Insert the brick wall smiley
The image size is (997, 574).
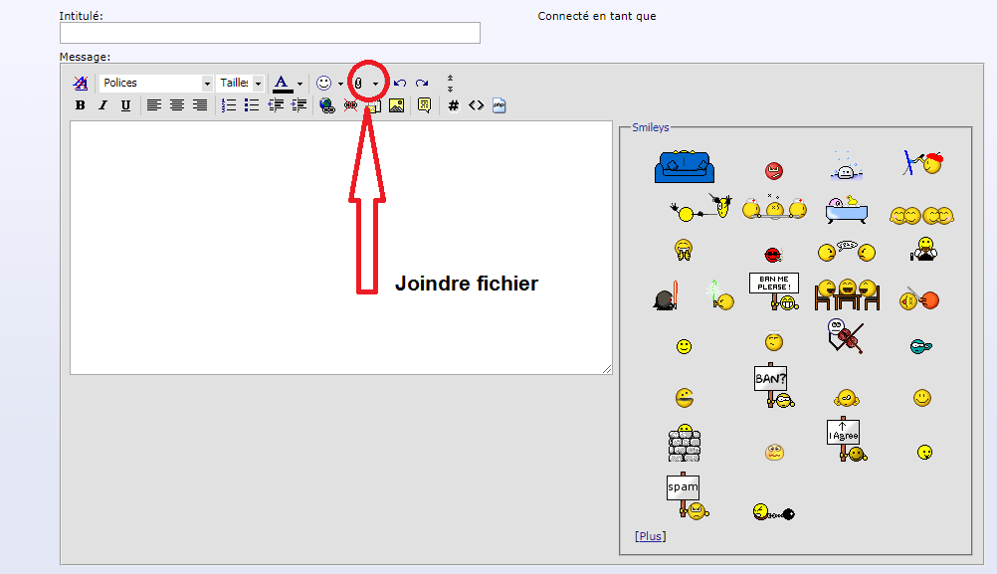685,443
